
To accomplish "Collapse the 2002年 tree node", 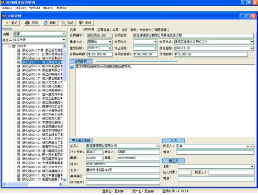I will coord(9,46).
